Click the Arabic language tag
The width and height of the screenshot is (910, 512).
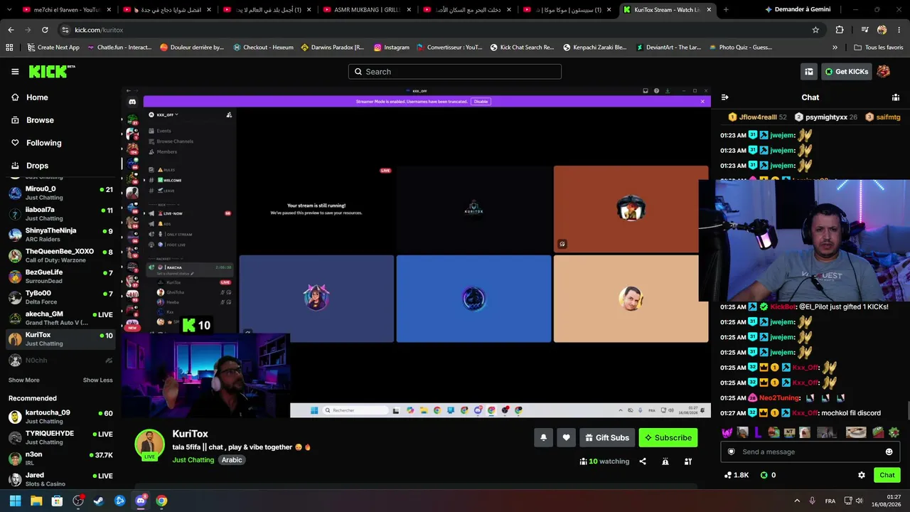pyautogui.click(x=232, y=460)
